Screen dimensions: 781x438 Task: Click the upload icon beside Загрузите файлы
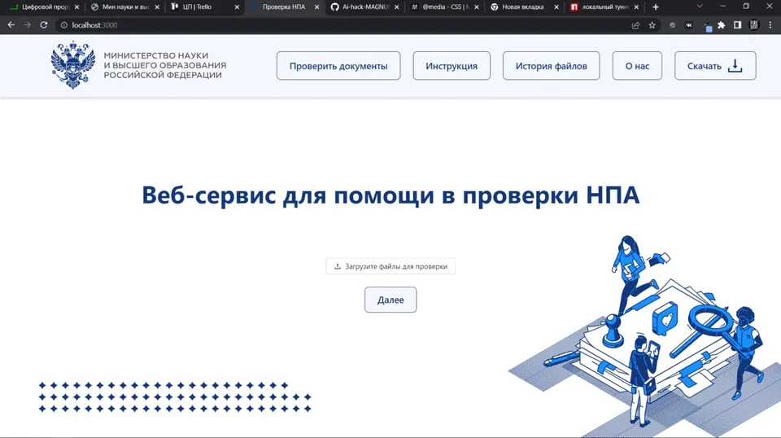click(x=337, y=266)
